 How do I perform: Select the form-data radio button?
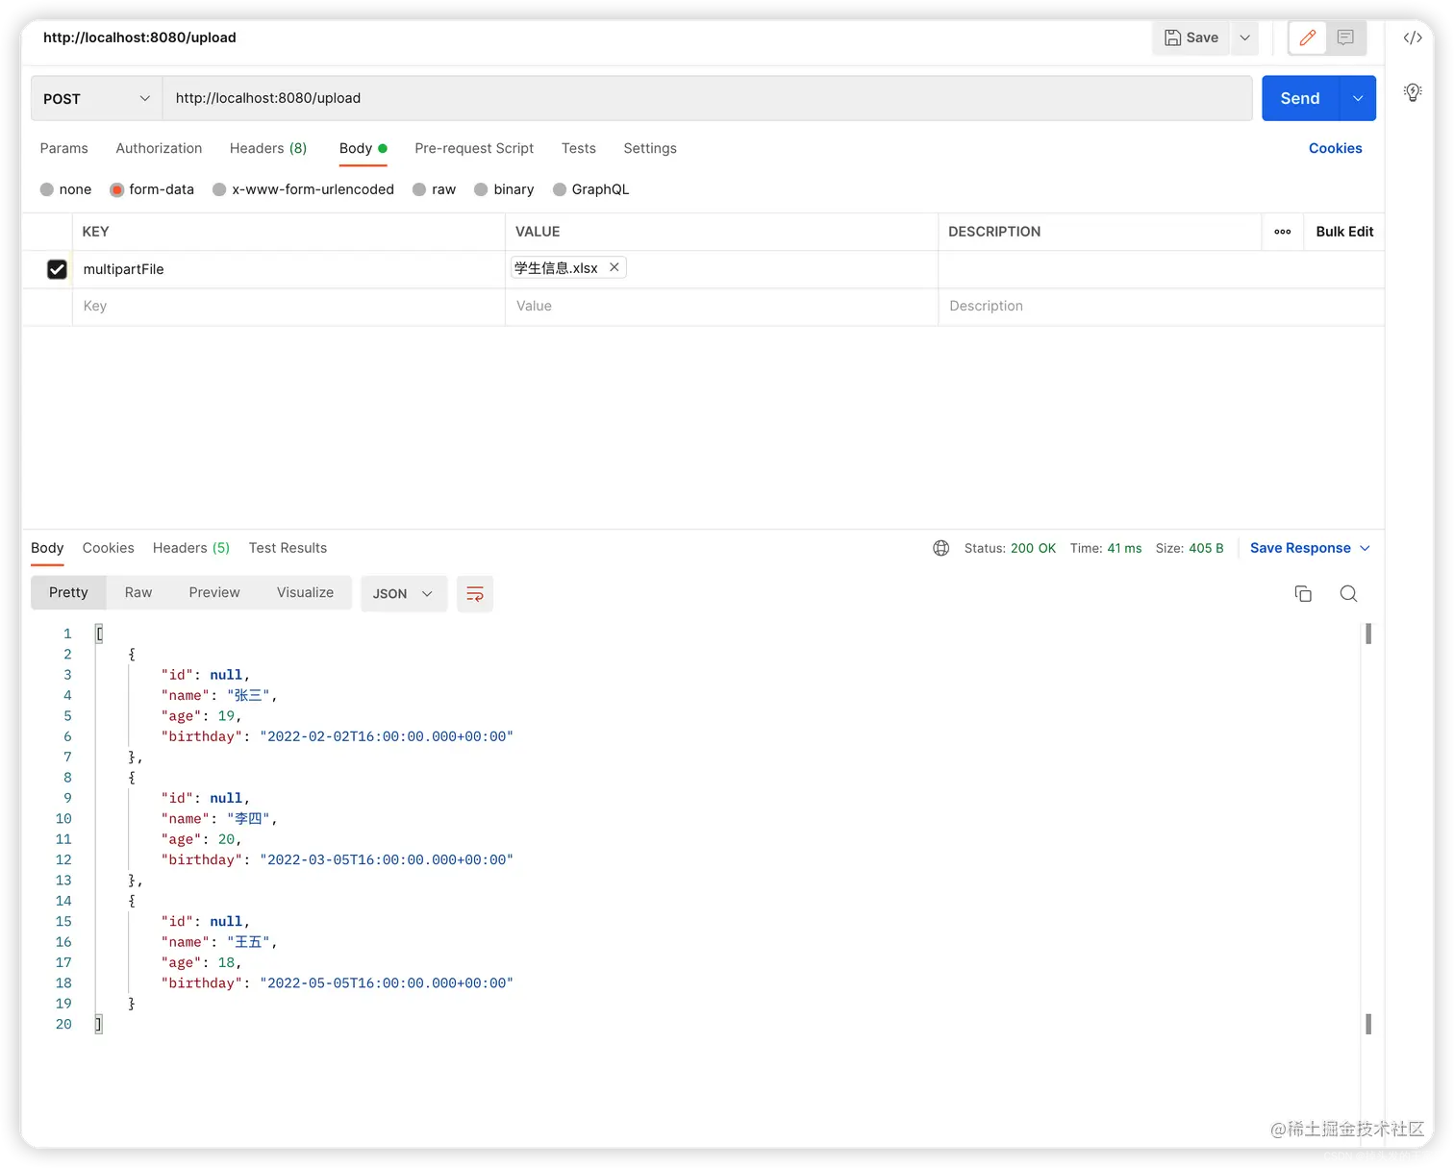click(x=117, y=189)
